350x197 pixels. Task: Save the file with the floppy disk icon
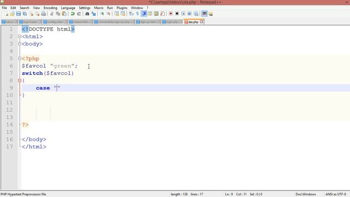click(18, 14)
